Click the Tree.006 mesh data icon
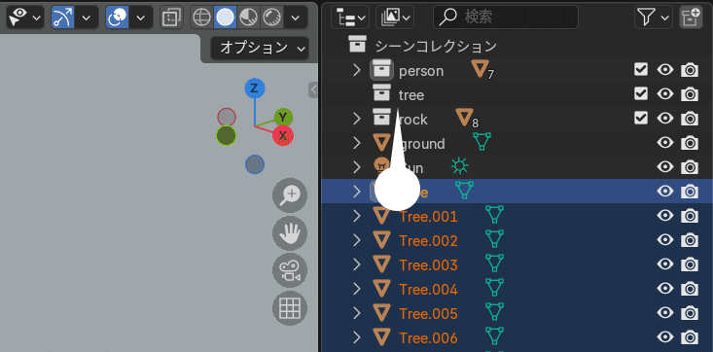The image size is (713, 352). 495,337
